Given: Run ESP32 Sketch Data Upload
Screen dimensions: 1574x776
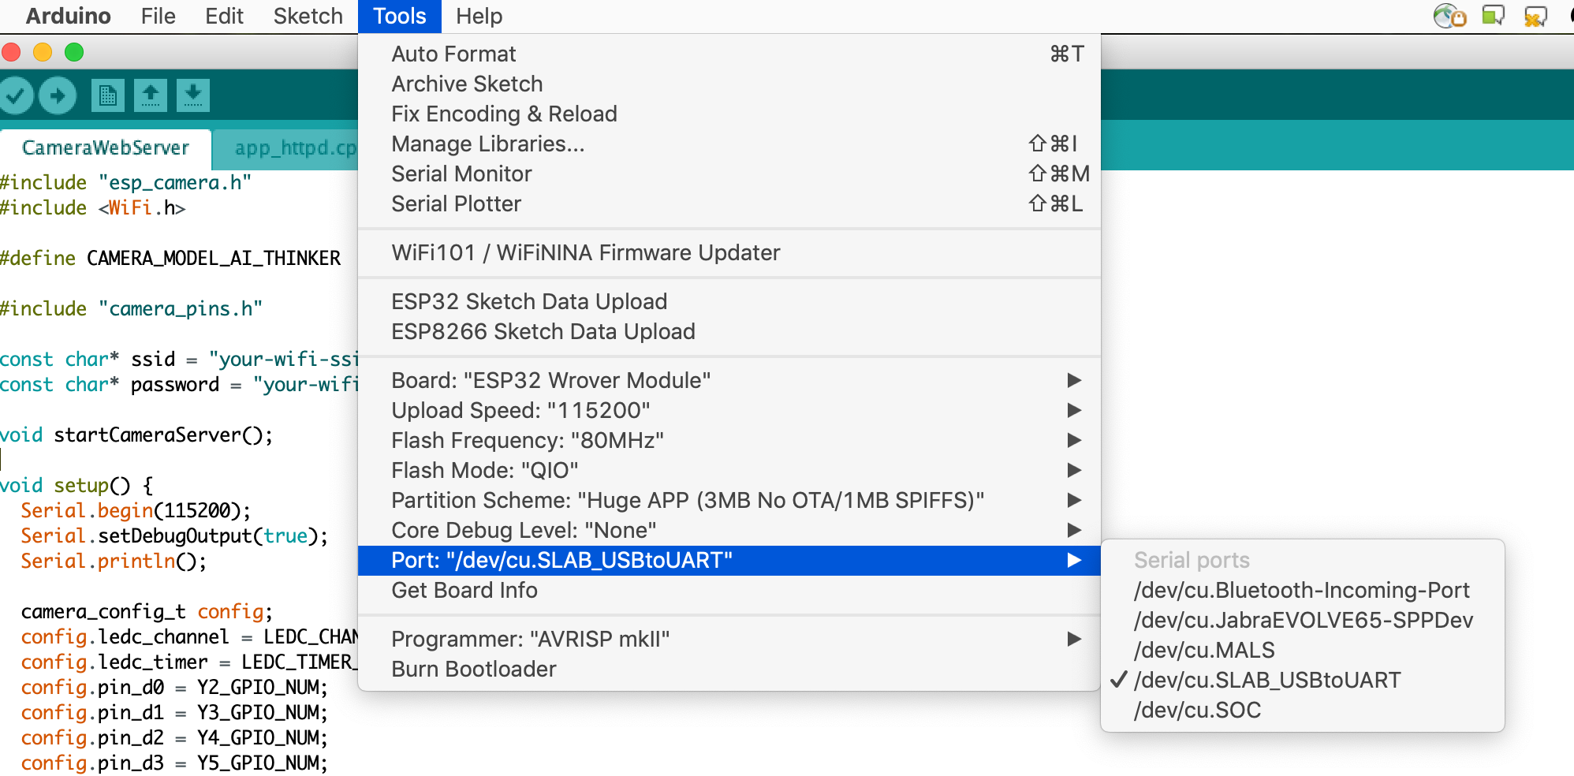Looking at the screenshot, I should point(729,301).
